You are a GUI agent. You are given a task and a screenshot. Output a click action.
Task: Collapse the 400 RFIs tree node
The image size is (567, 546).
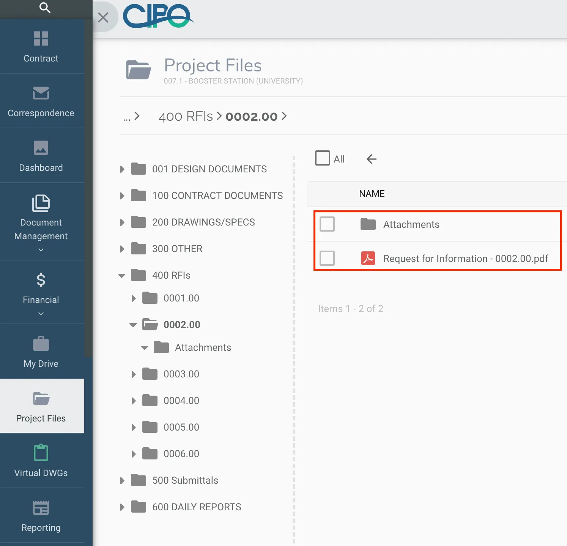coord(122,276)
